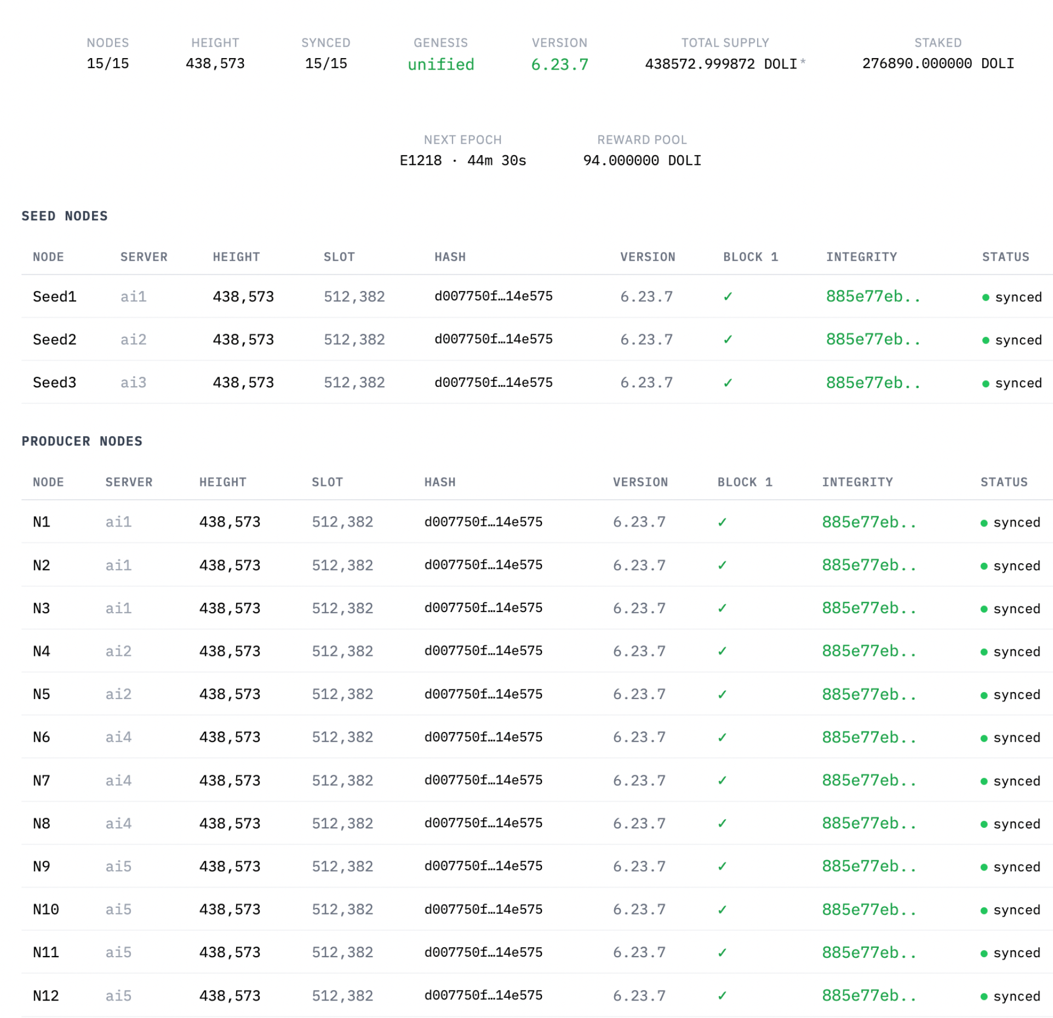
Task: Click the Block 1 checkmark in row N8
Action: pos(722,823)
